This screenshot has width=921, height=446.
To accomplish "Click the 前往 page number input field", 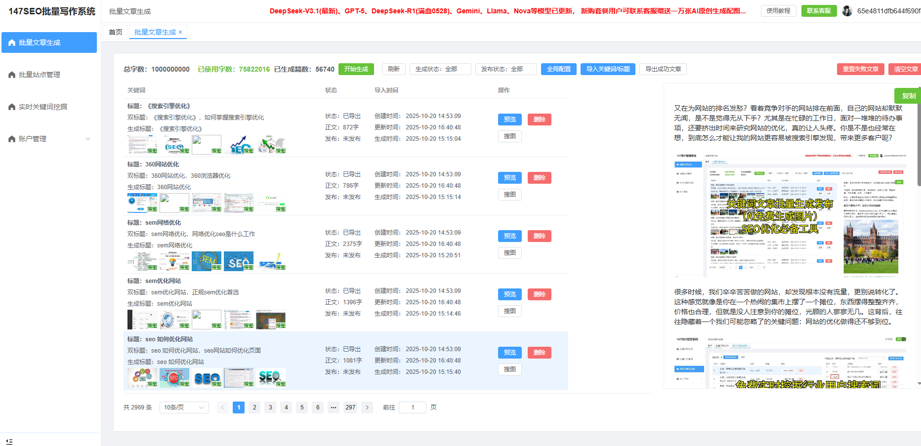I will point(412,407).
